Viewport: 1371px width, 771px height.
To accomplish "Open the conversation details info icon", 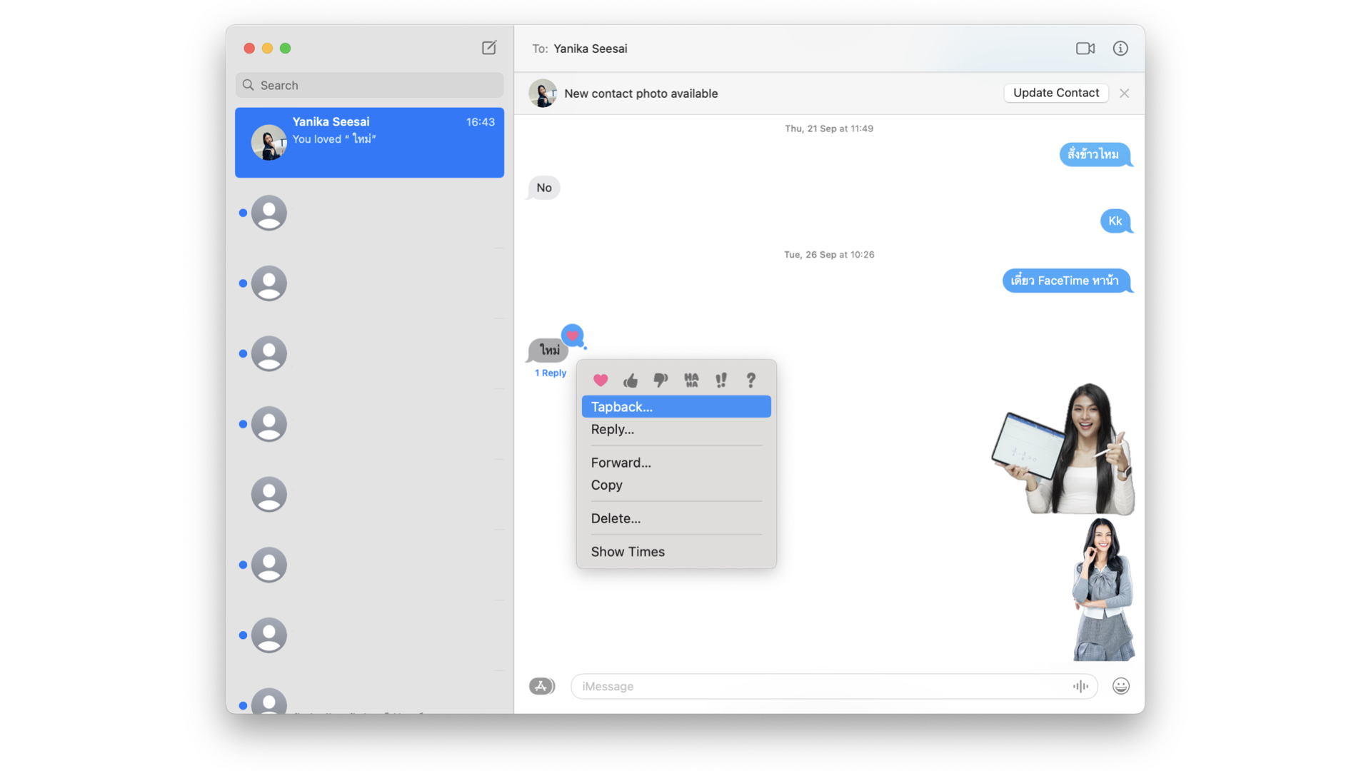I will point(1120,49).
